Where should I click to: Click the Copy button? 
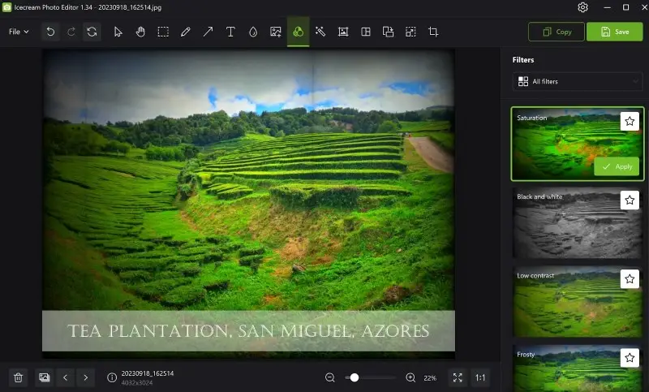point(557,32)
